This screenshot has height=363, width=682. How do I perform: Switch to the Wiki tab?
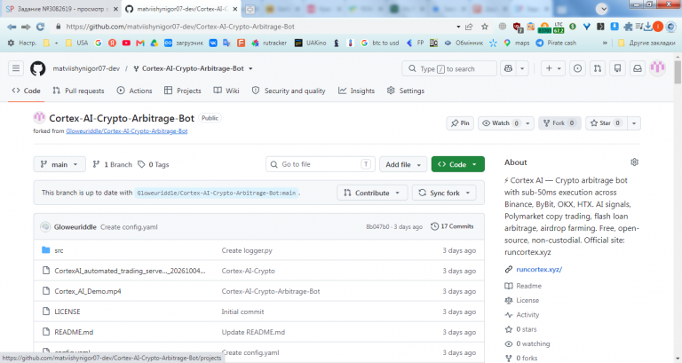226,91
